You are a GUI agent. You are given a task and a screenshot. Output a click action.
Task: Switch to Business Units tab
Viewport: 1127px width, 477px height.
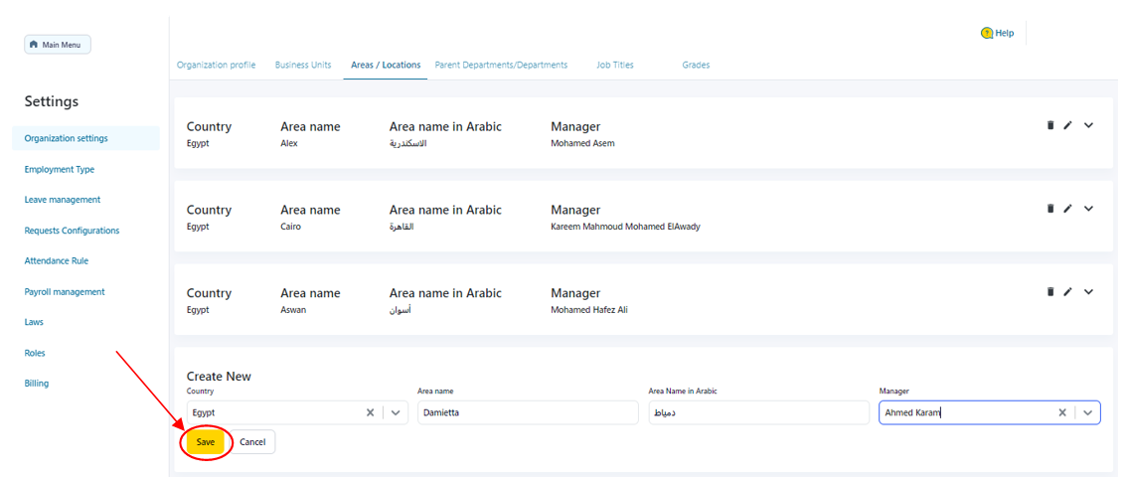303,65
